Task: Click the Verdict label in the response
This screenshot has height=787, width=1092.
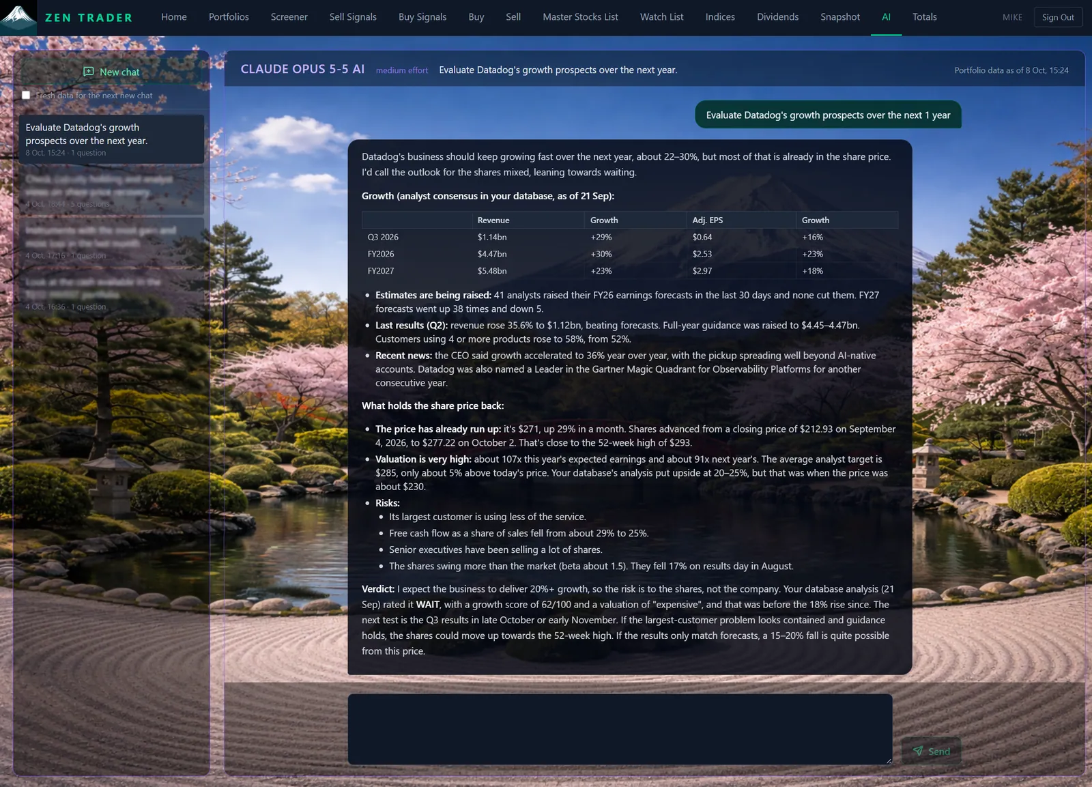Action: click(x=378, y=589)
